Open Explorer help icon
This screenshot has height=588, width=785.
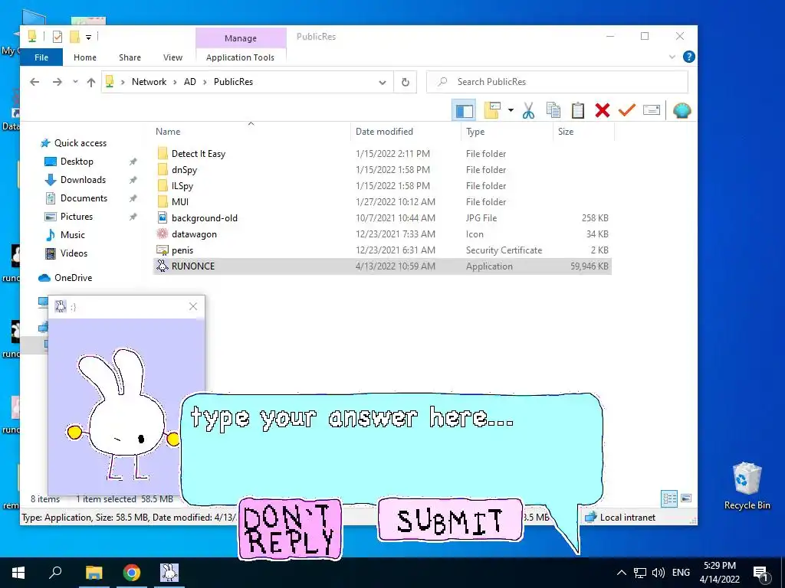pyautogui.click(x=689, y=57)
